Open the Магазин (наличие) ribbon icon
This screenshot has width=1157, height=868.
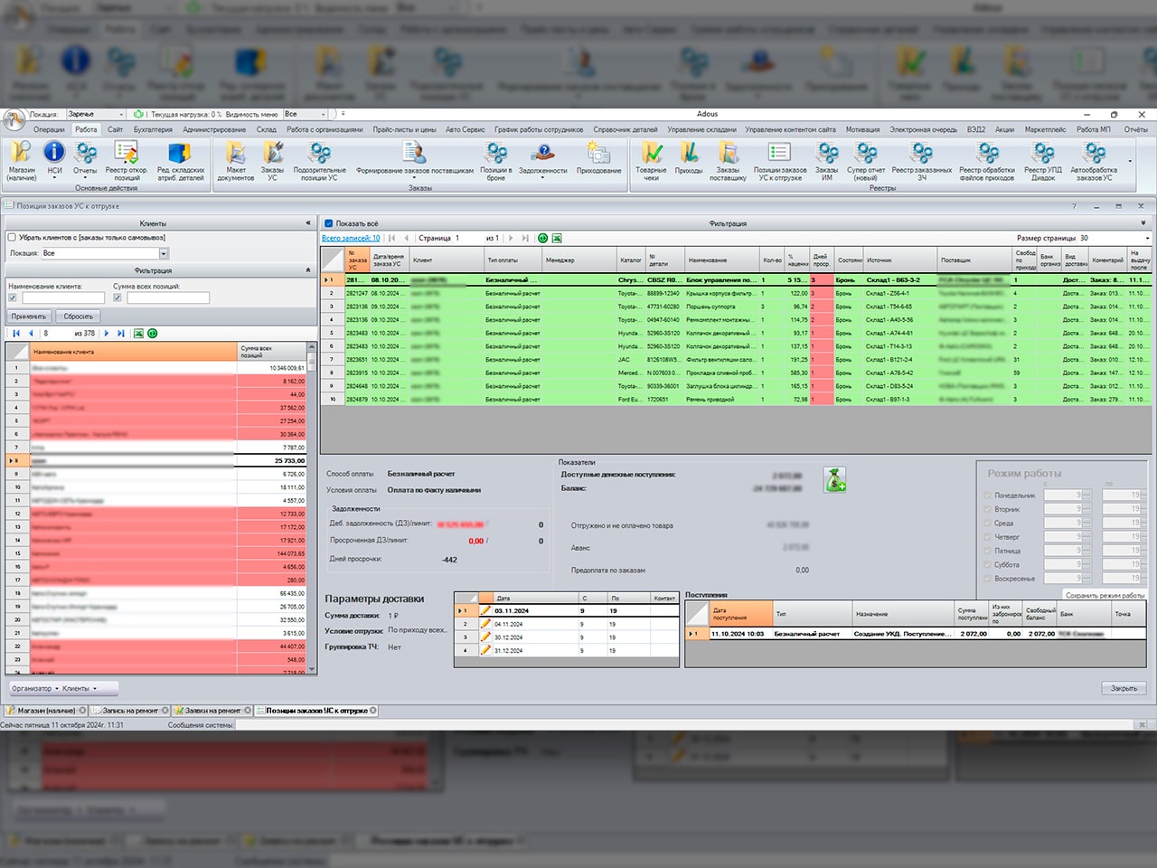22,161
